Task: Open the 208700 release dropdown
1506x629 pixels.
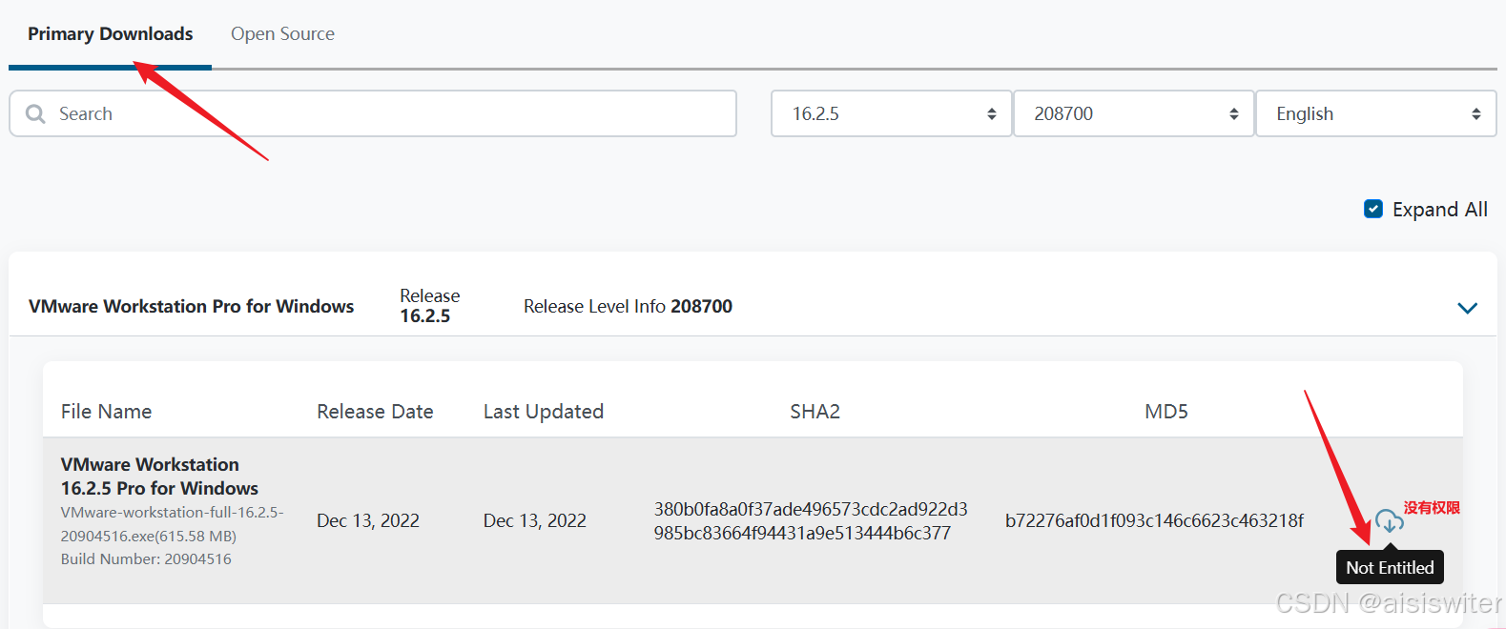Action: [x=1133, y=113]
